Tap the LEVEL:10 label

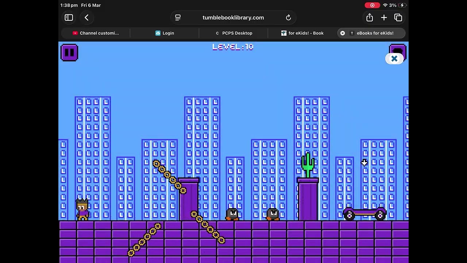point(233,47)
